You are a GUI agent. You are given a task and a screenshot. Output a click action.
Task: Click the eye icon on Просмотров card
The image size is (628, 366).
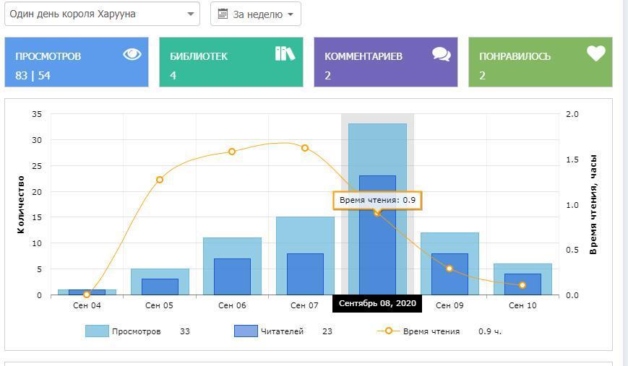[x=132, y=54]
